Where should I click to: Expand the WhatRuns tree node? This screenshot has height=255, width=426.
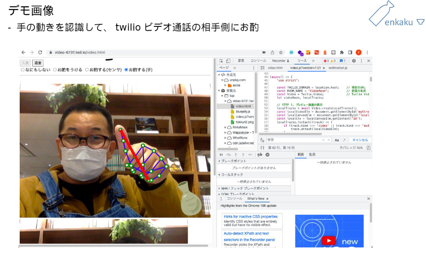click(225, 138)
